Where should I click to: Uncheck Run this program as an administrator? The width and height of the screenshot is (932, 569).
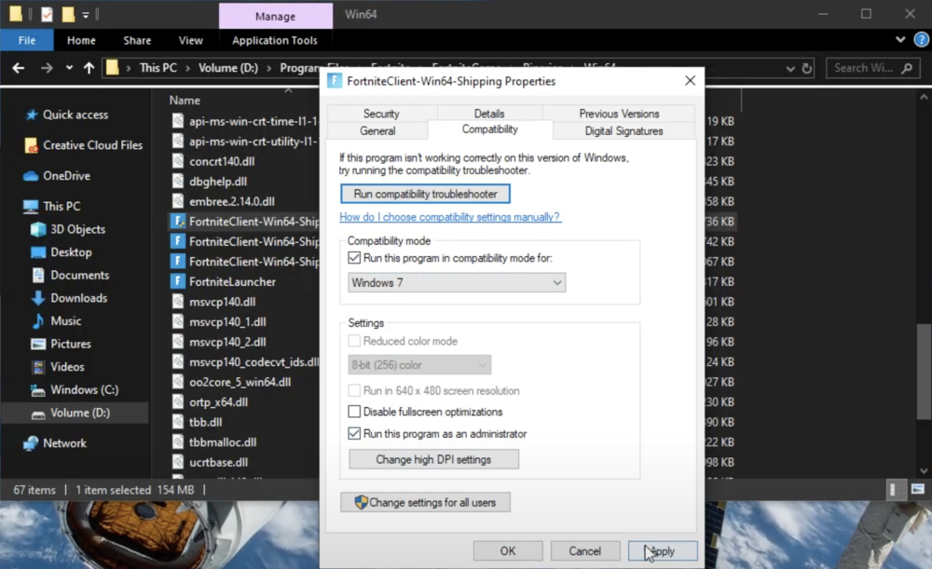354,434
